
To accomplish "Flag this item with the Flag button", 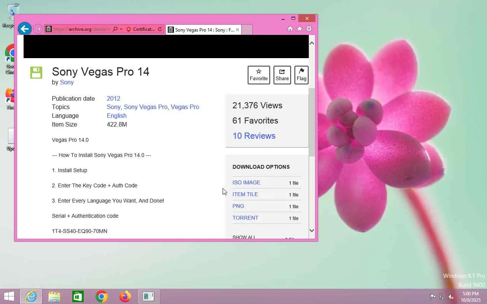I will pyautogui.click(x=301, y=75).
